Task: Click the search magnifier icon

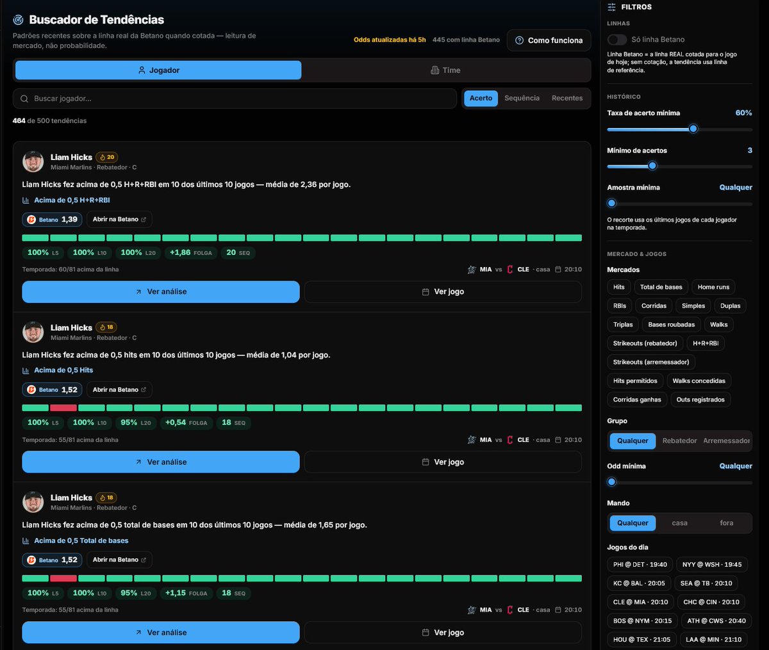Action: click(x=24, y=99)
